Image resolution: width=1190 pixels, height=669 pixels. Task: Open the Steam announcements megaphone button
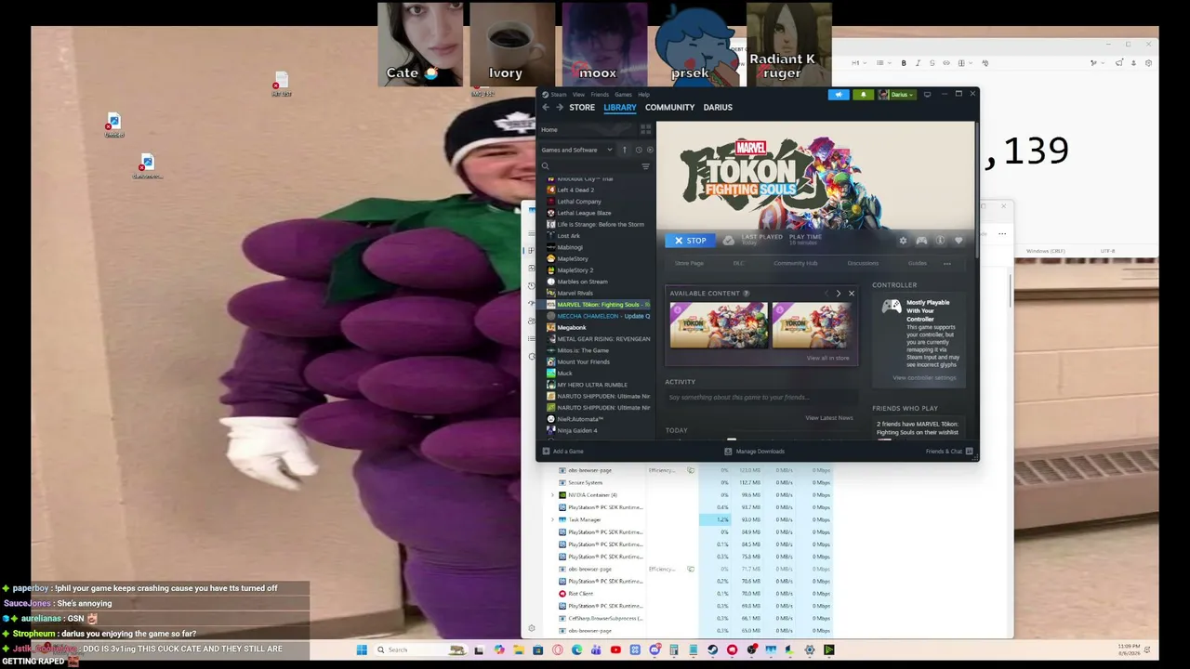click(839, 94)
